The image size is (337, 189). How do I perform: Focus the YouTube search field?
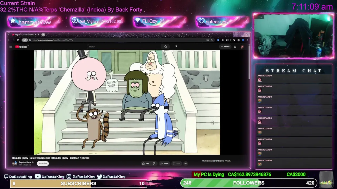point(124,47)
